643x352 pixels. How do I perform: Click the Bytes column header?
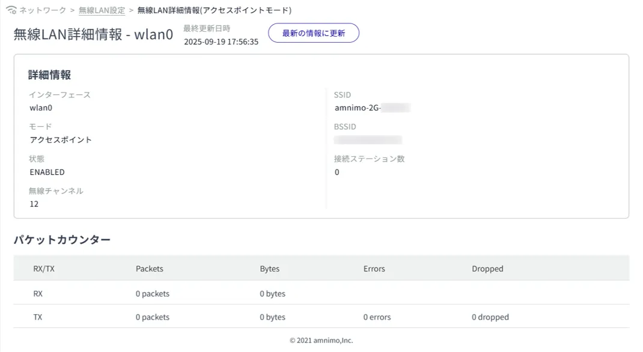point(269,269)
